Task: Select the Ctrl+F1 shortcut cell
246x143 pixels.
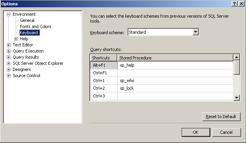Action: pos(104,73)
